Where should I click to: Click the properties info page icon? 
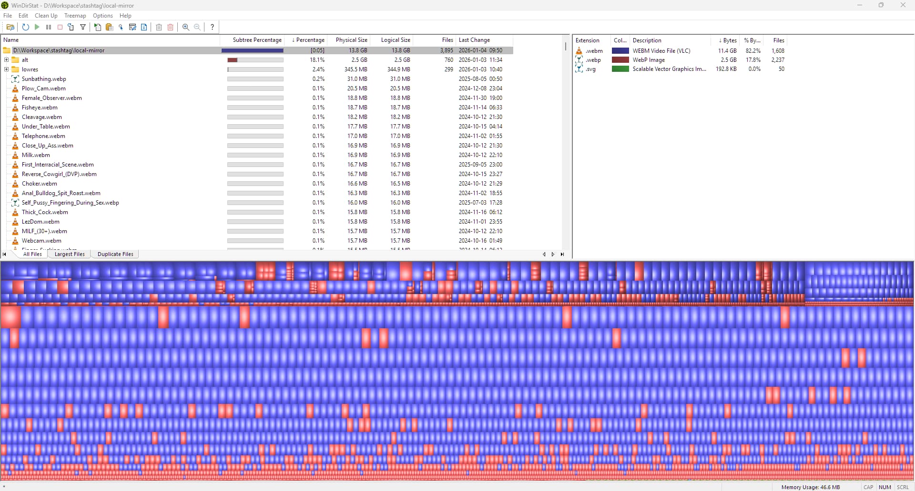[x=144, y=27]
